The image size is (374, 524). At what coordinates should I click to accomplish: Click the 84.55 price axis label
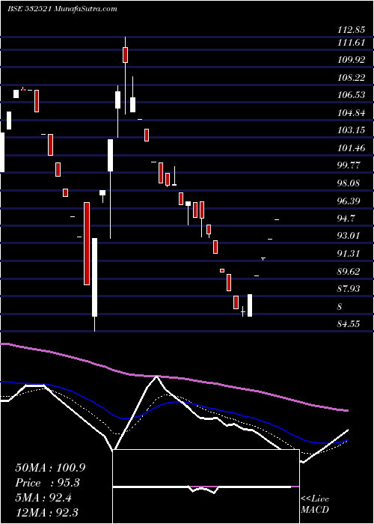(x=349, y=323)
